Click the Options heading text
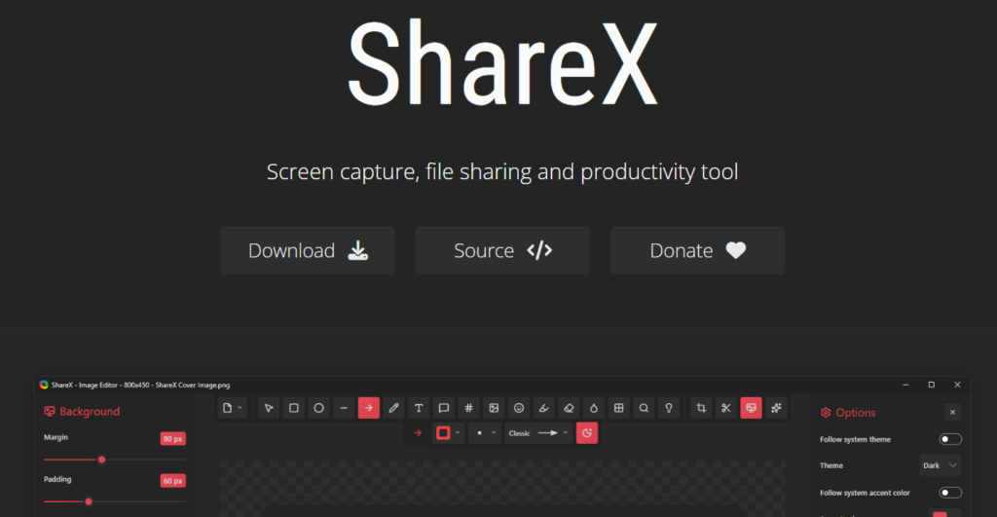 tap(855, 413)
